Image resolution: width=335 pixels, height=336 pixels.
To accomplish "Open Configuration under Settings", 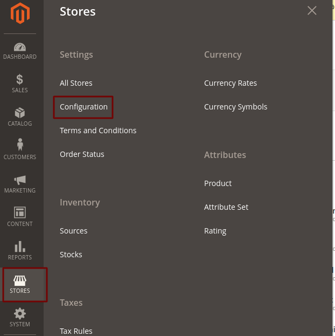I will [x=83, y=107].
